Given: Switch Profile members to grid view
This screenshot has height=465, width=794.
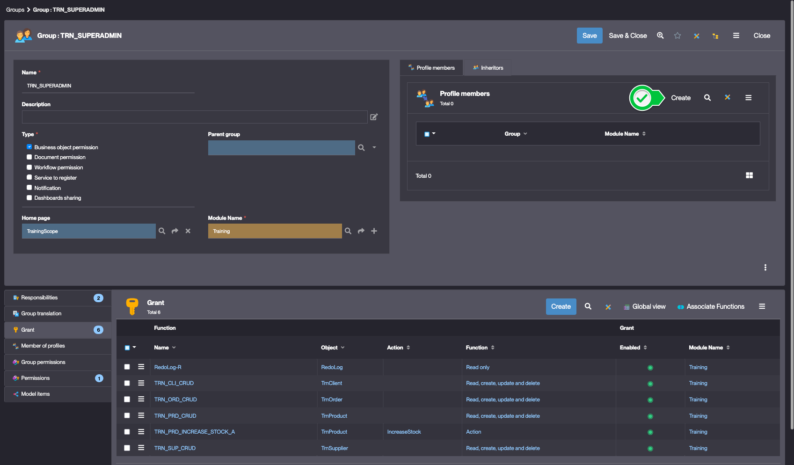Looking at the screenshot, I should click(750, 175).
